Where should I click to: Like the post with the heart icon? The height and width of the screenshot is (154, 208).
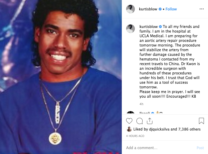(x=129, y=121)
